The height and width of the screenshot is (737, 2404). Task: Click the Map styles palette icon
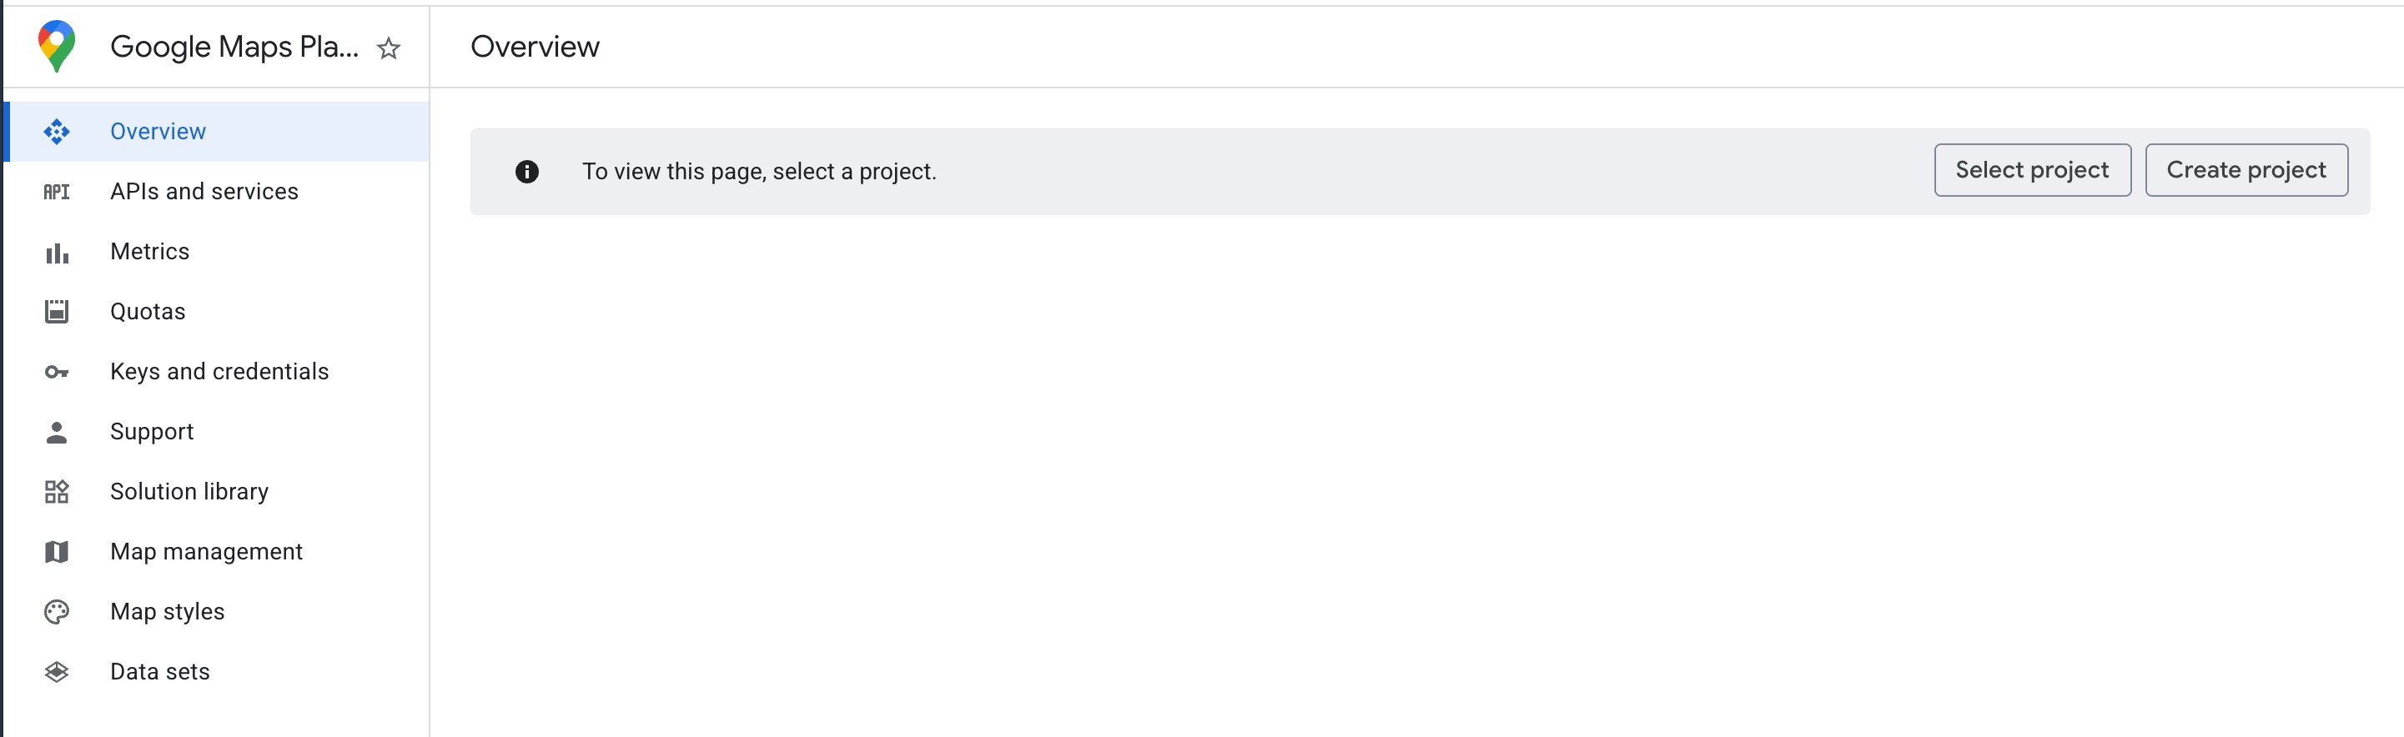(56, 612)
